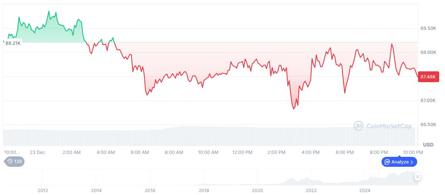Viewport: 445px width, 195px height.
Task: Click the 12:00 PM time axis label
Action: click(242, 152)
